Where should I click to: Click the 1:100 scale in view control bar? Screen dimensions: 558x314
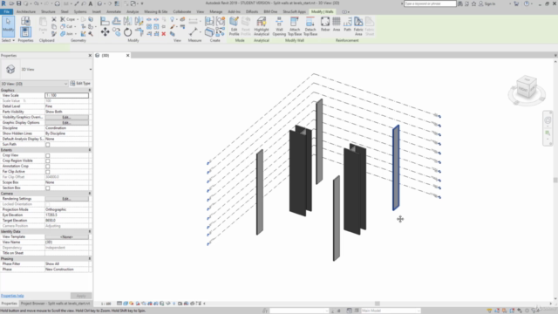click(106, 304)
